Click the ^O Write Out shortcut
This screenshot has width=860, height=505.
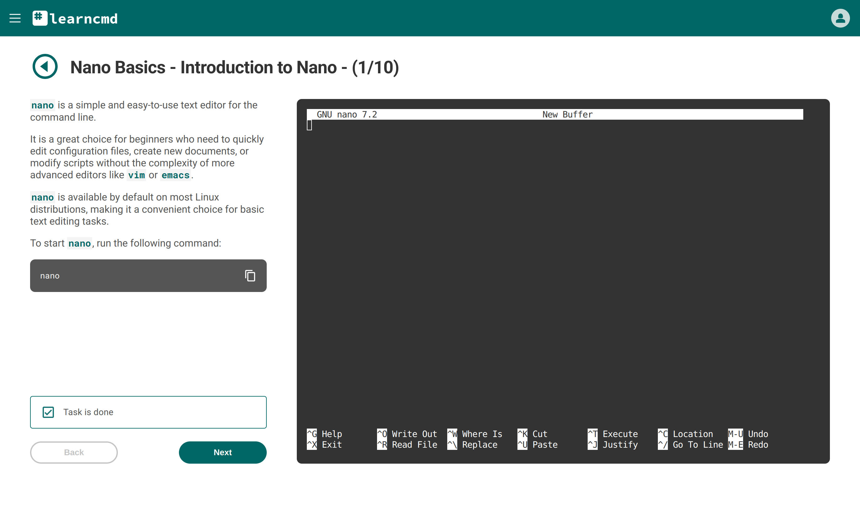[x=407, y=434]
